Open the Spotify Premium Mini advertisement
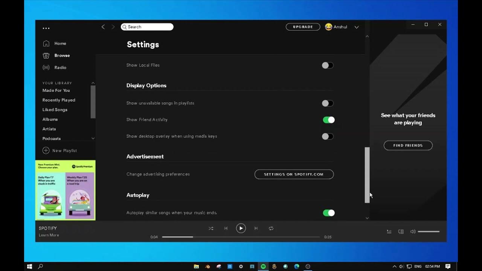This screenshot has width=482, height=271. pyautogui.click(x=66, y=190)
